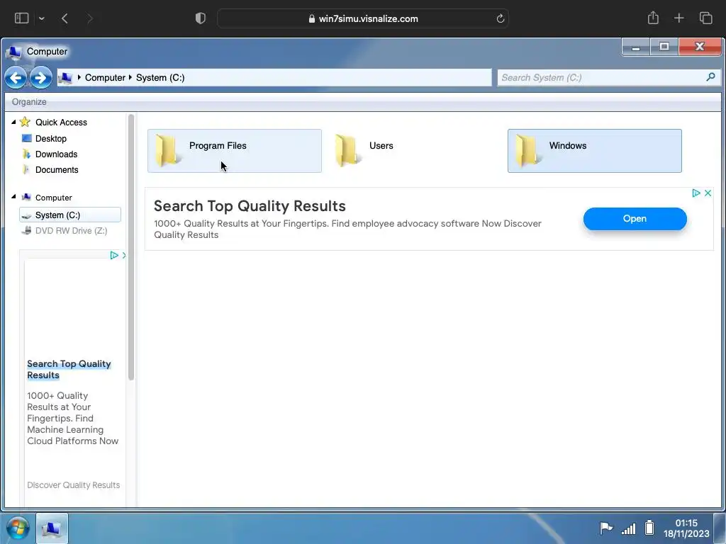Go forward with the blue forward arrow
The image size is (726, 544).
tap(40, 78)
